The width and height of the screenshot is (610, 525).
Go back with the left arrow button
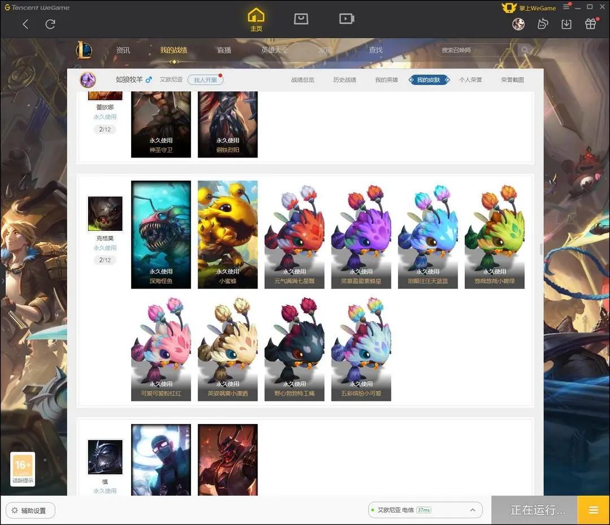pos(25,24)
